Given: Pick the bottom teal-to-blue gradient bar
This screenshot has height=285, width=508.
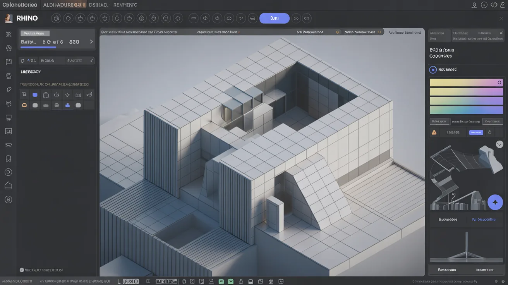Looking at the screenshot, I should pyautogui.click(x=466, y=110).
